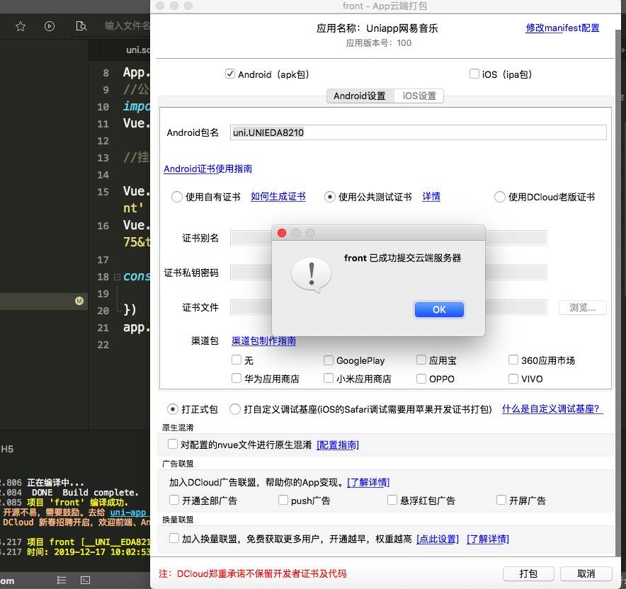626x589 pixels.
Task: Click the 打包 button
Action: (528, 573)
